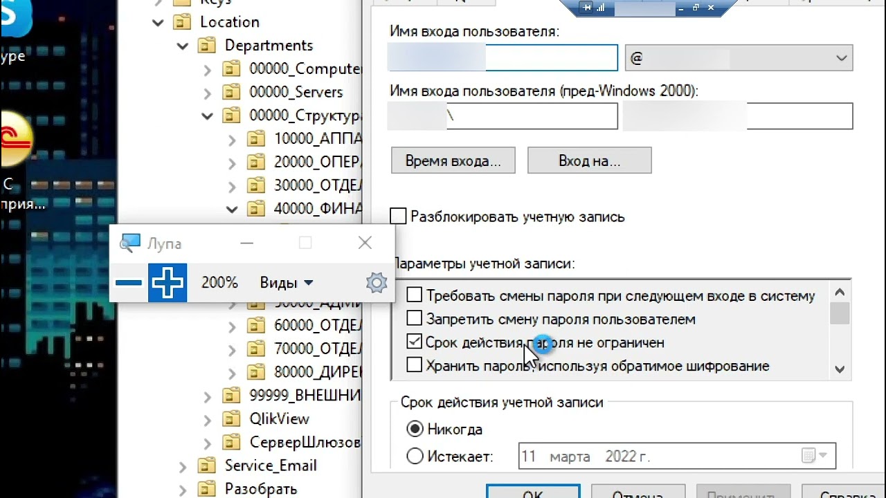Select the Разобрать tree item
886x498 pixels.
pyautogui.click(x=261, y=489)
